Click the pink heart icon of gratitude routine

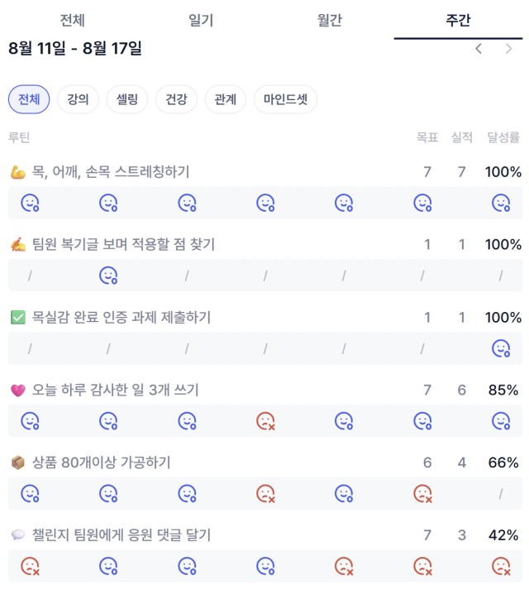coord(18,390)
